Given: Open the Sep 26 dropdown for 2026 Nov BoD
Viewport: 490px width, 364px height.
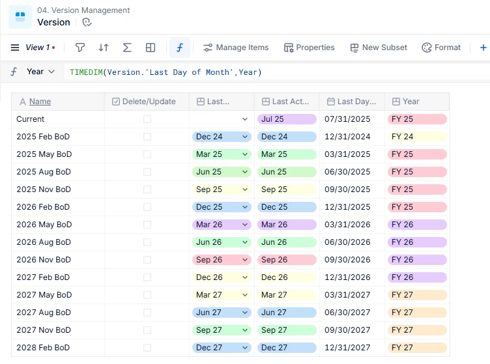Looking at the screenshot, I should (222, 260).
